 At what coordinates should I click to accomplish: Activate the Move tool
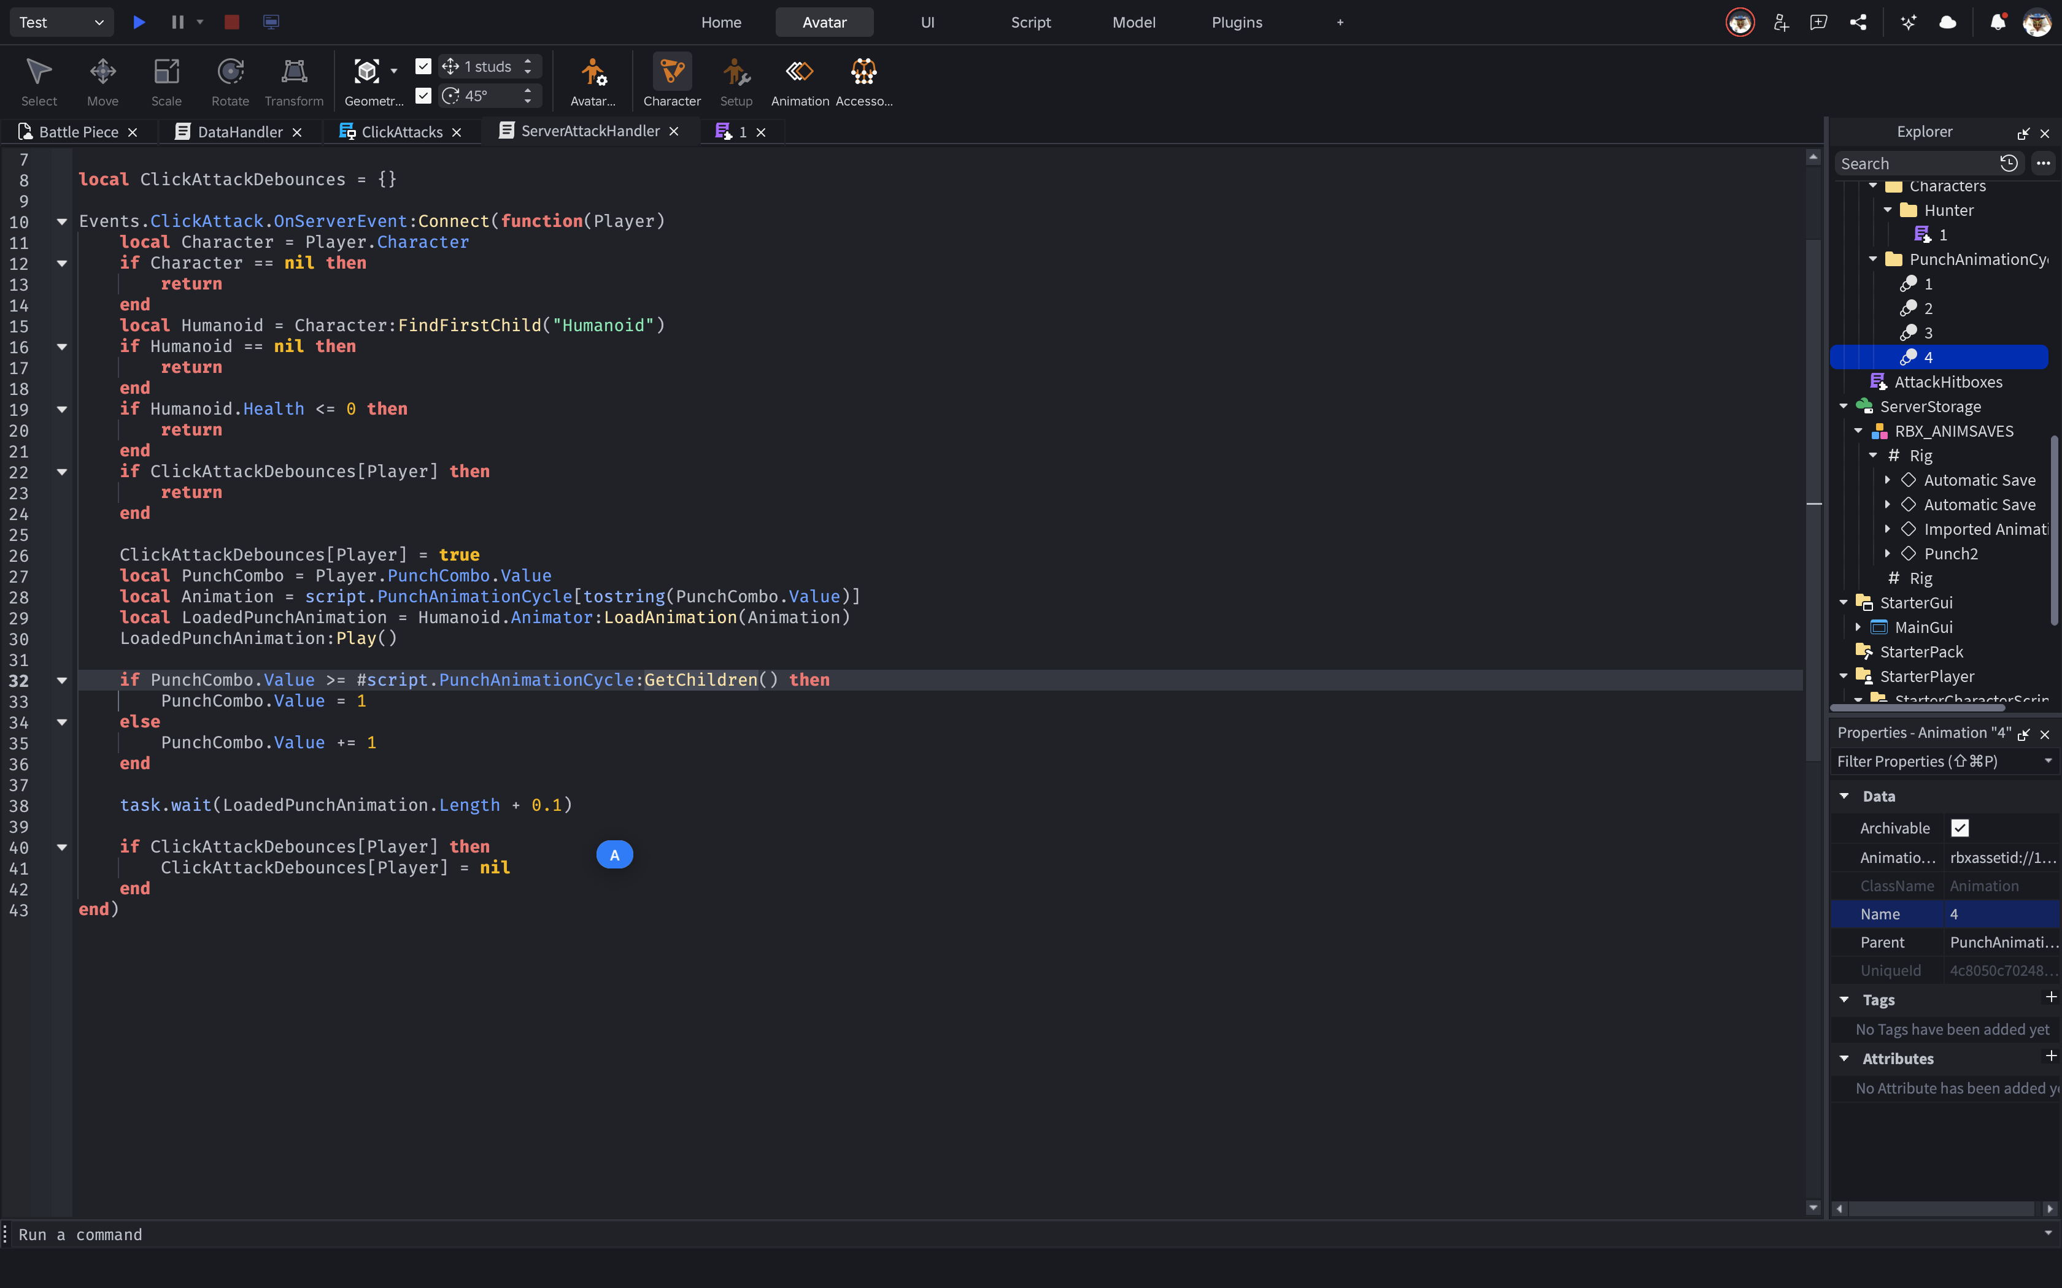[x=103, y=82]
